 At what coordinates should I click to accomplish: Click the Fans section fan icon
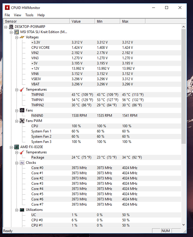coord(22,110)
